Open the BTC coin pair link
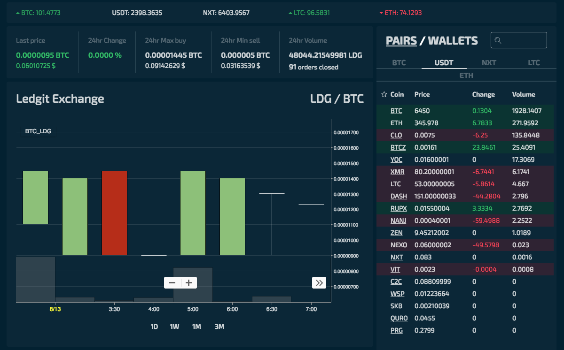This screenshot has width=564, height=350. 396,111
